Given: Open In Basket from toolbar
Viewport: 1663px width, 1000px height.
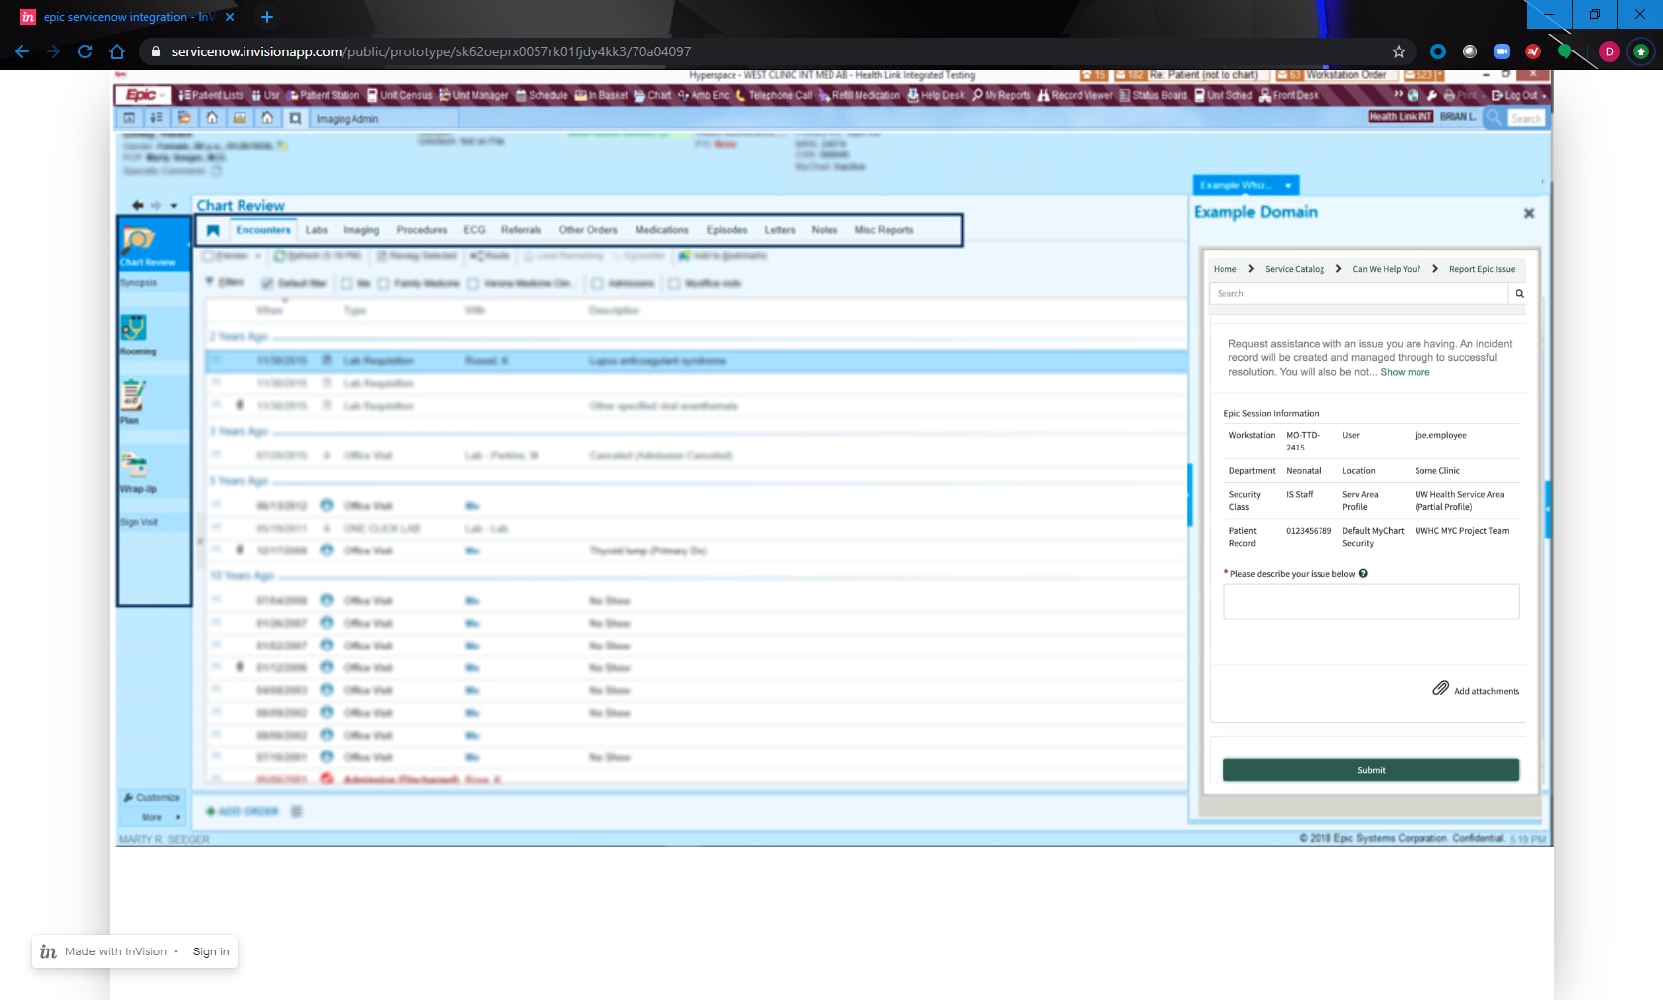Looking at the screenshot, I should (x=601, y=95).
